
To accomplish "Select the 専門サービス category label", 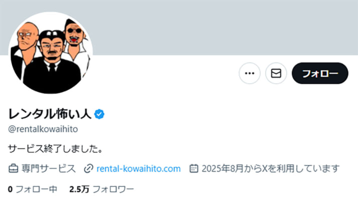I will click(49, 169).
